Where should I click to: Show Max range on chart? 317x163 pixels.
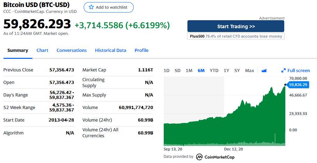[249, 70]
